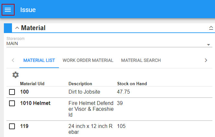
Task: Click the Material Uid column header
Action: point(32,84)
